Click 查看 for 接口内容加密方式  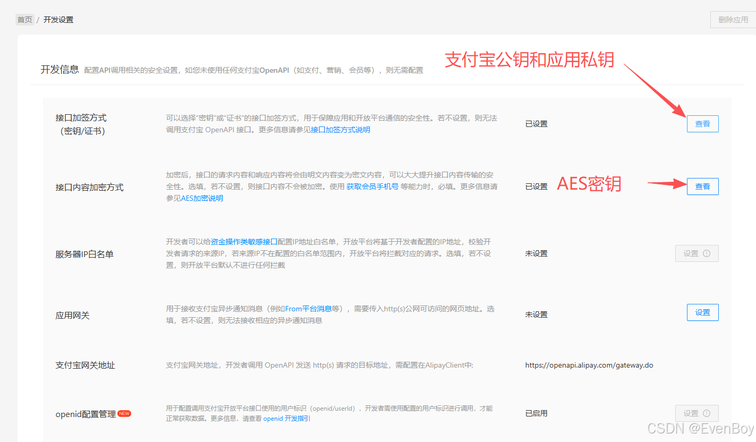coord(702,186)
